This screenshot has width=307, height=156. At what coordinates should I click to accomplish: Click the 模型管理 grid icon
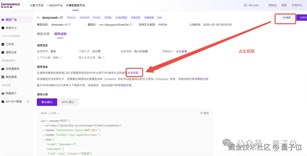coord(3,77)
